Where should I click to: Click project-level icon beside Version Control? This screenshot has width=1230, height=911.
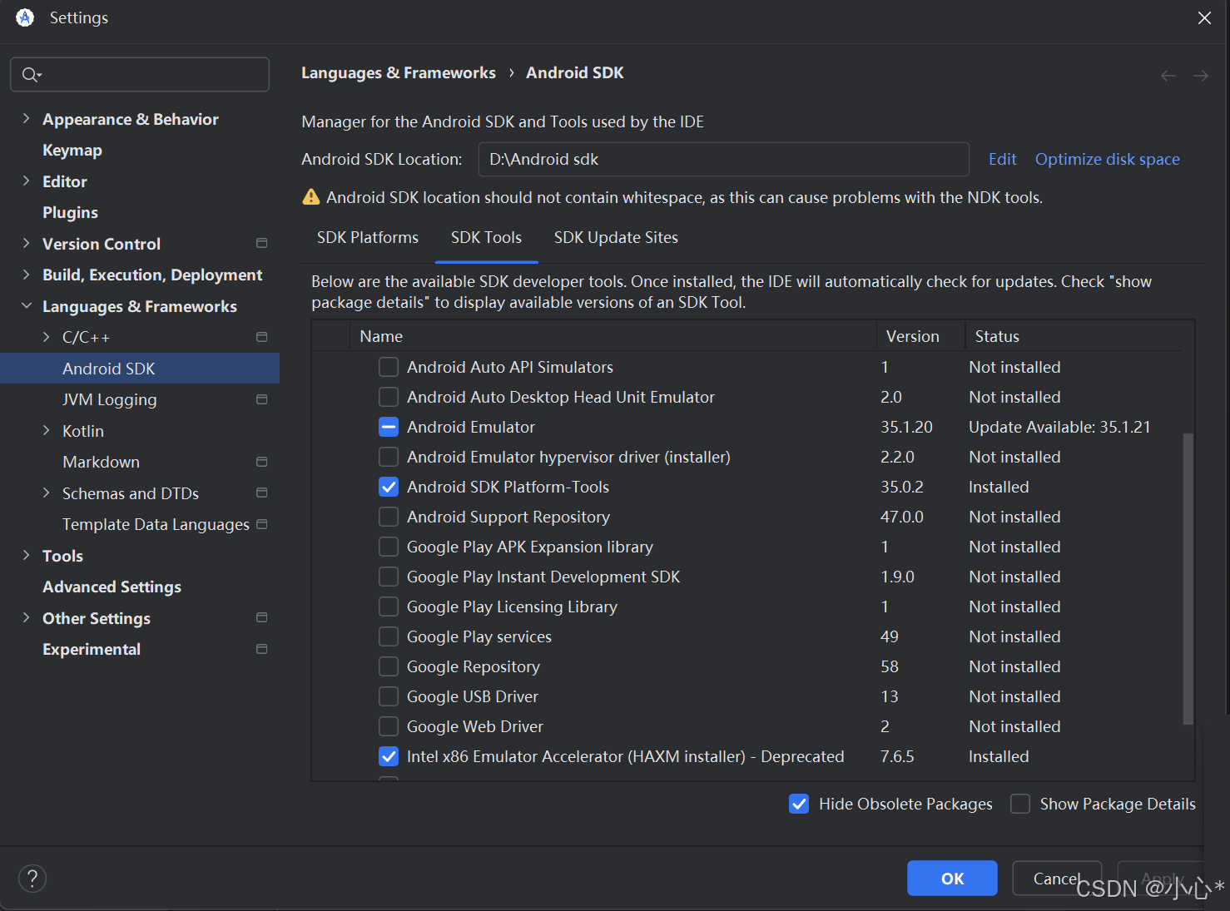(x=262, y=243)
